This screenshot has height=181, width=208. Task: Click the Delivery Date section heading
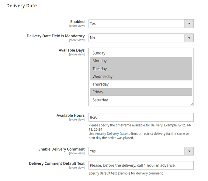[x=22, y=6]
